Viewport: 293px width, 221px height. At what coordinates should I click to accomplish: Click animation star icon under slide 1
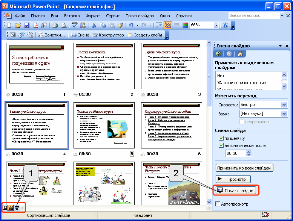pos(8,95)
